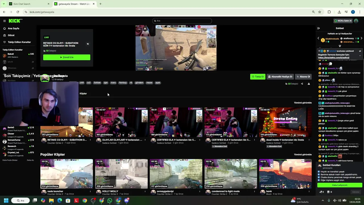
Task: Click Şimdi İzle button
Action: tap(67, 57)
